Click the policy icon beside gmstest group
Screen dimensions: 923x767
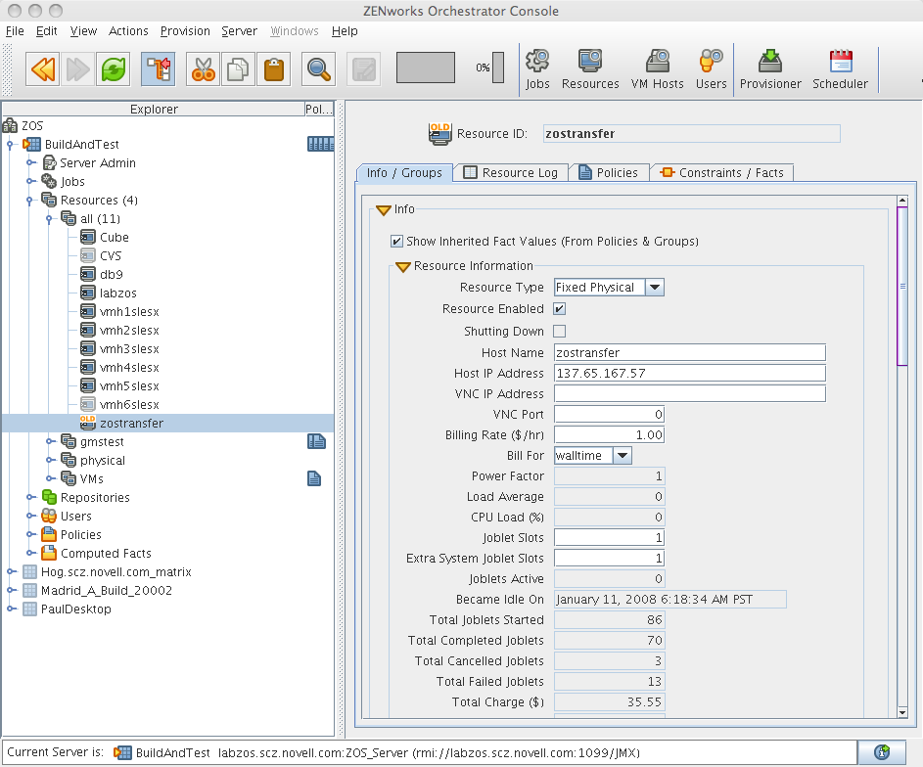316,442
